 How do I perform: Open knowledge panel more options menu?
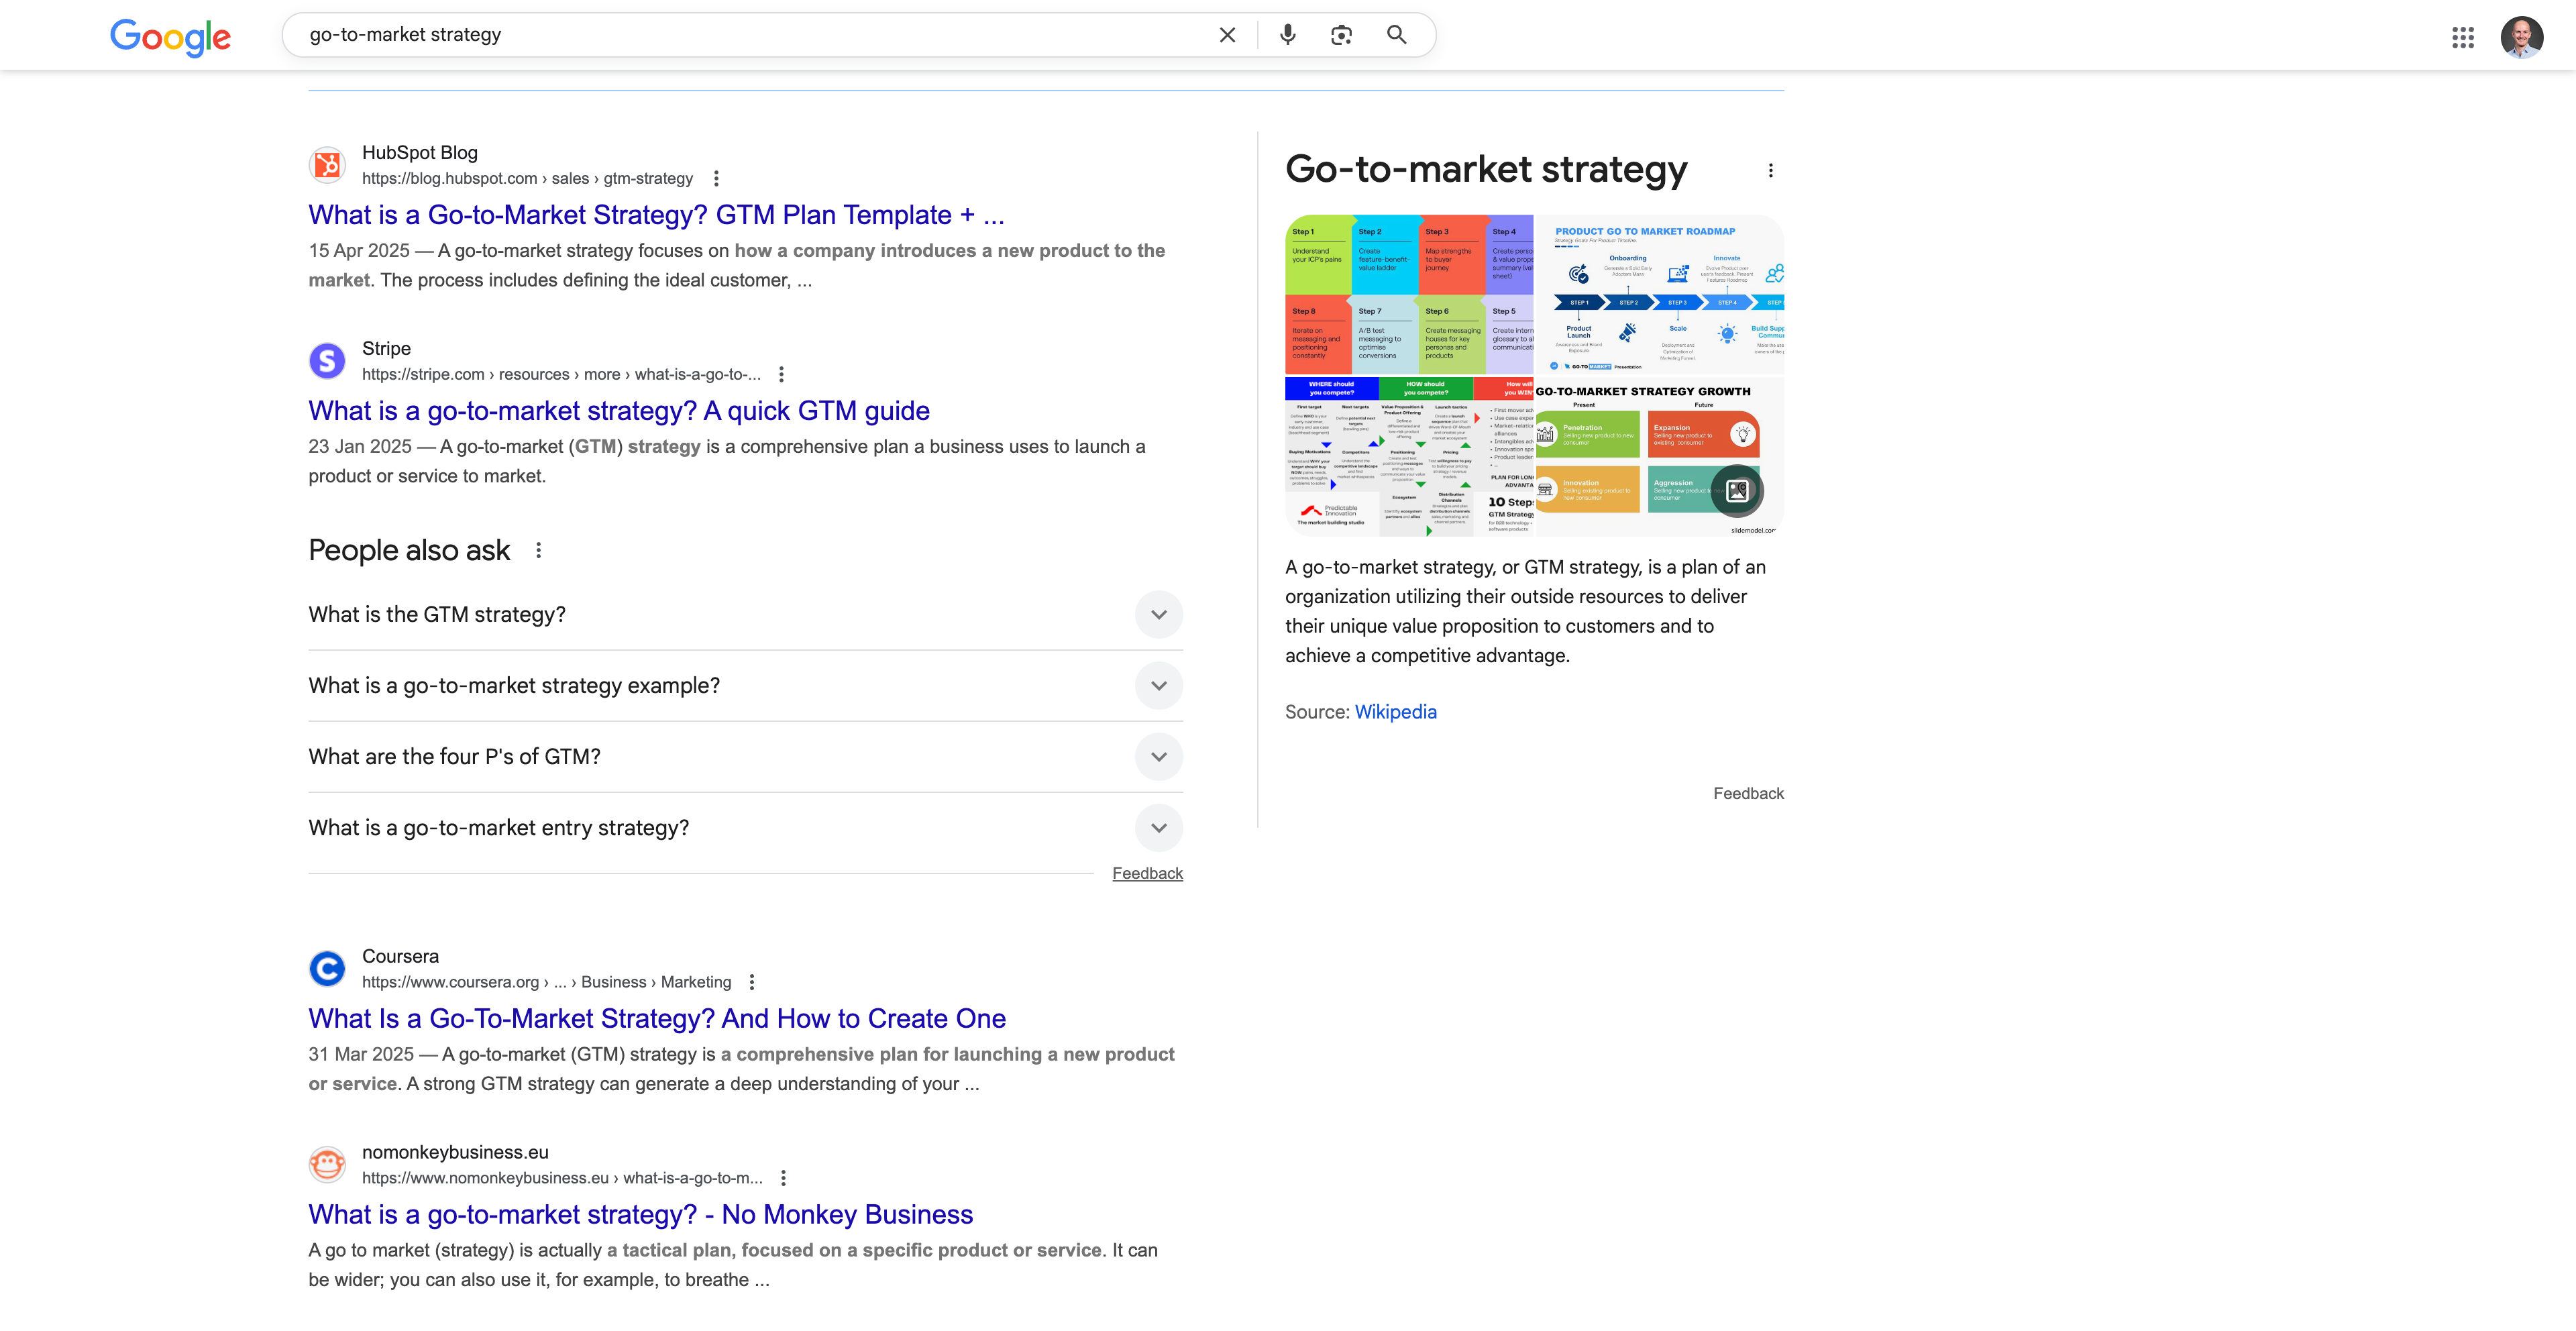(1770, 171)
